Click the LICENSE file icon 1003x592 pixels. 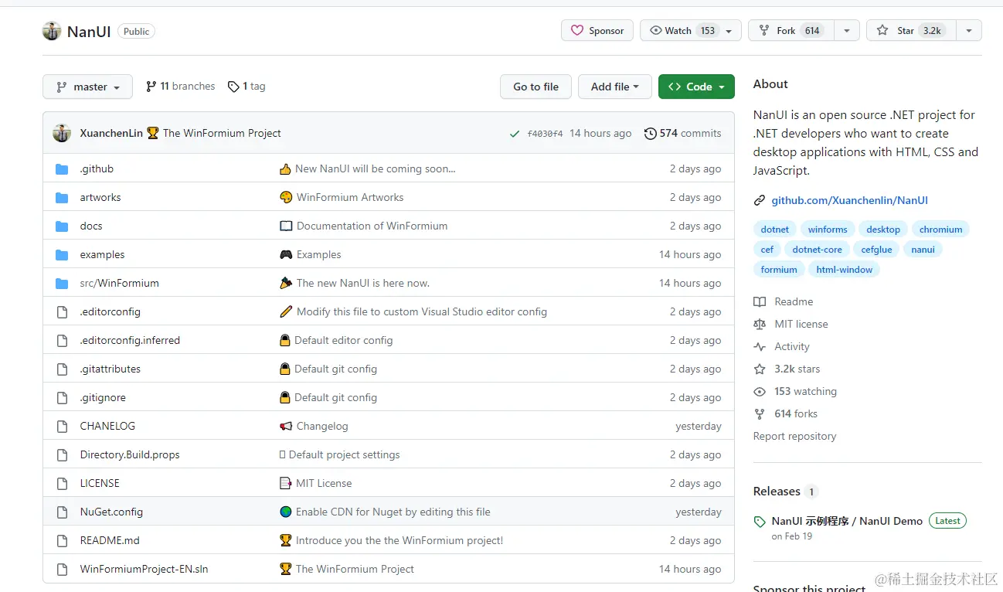(63, 483)
